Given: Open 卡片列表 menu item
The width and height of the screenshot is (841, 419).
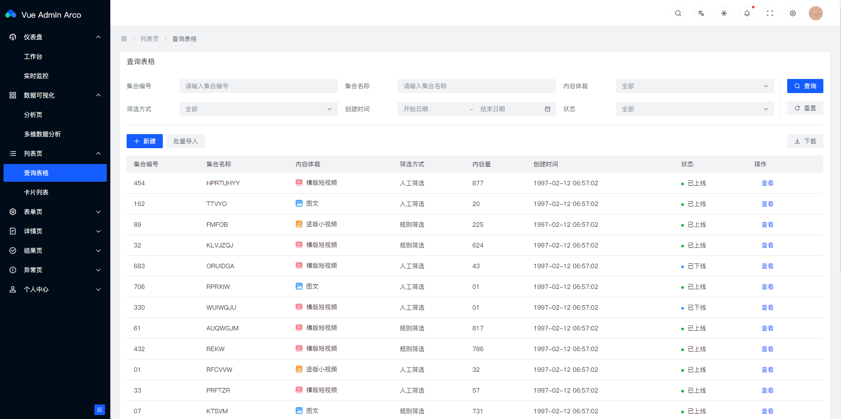Looking at the screenshot, I should pyautogui.click(x=55, y=192).
